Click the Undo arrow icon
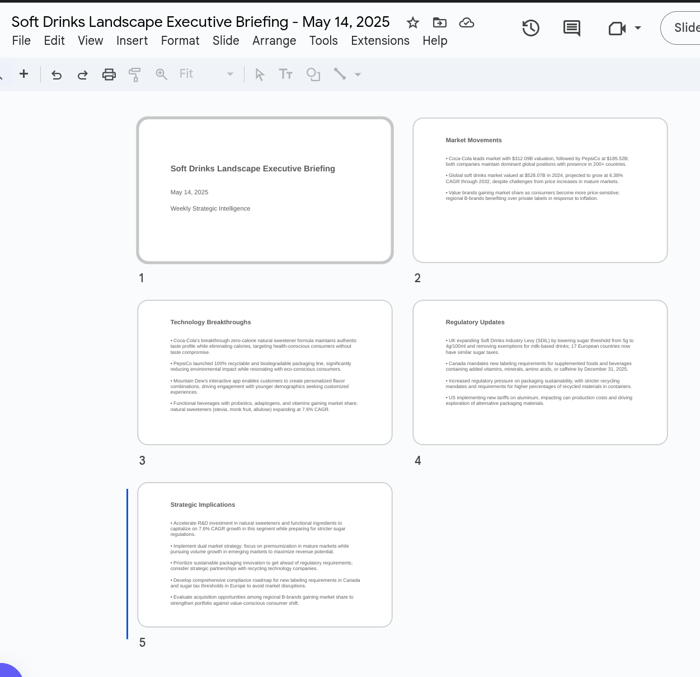 [x=57, y=74]
